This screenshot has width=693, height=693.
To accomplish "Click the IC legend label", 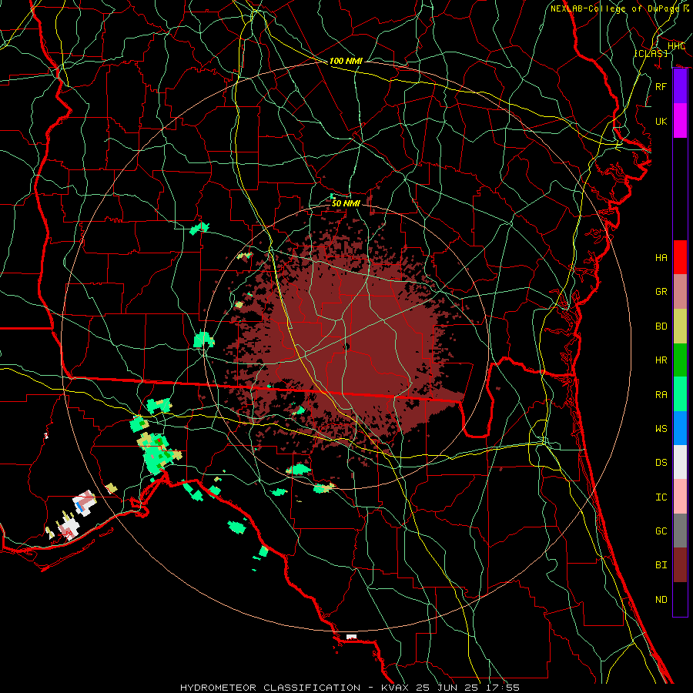I will 661,497.
